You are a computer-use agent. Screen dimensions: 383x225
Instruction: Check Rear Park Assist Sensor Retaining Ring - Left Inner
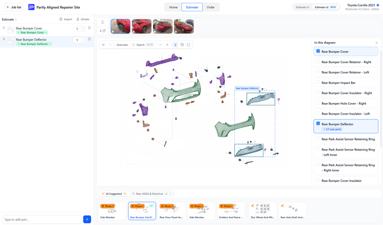318,149
